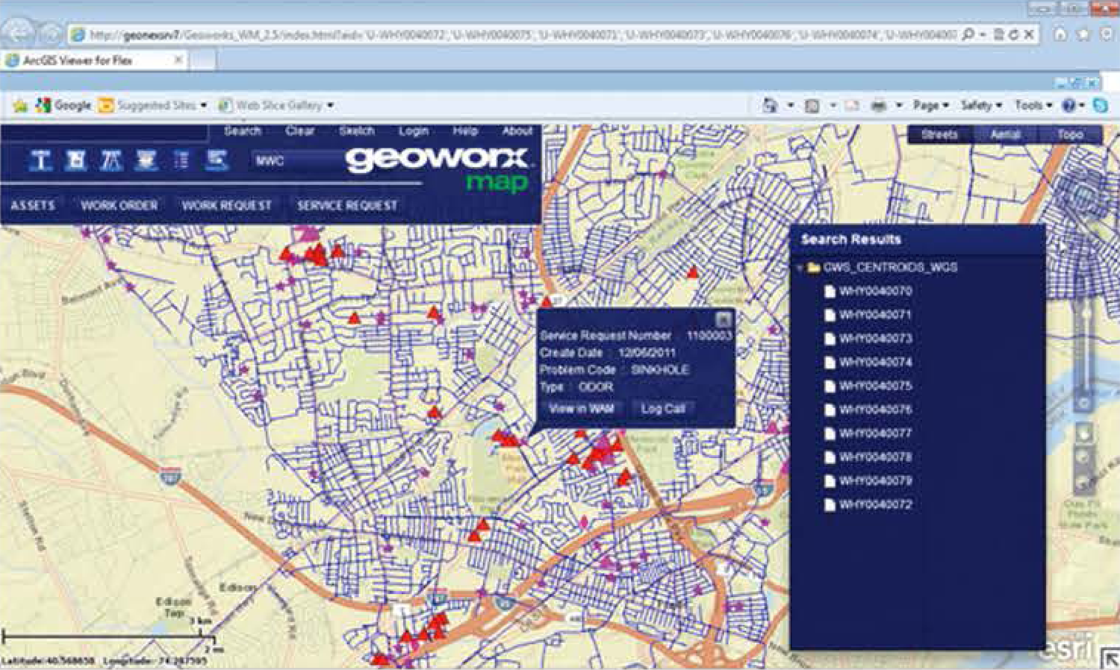Screen dimensions: 1120x670
Task: Click the printer icon in the command bar
Action: [878, 105]
